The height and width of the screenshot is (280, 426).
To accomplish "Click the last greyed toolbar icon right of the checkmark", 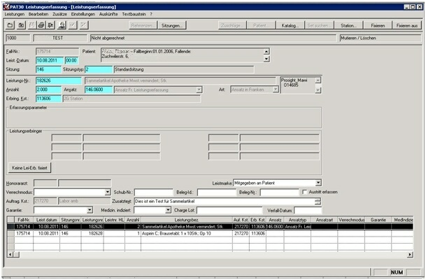I will click(x=83, y=25).
